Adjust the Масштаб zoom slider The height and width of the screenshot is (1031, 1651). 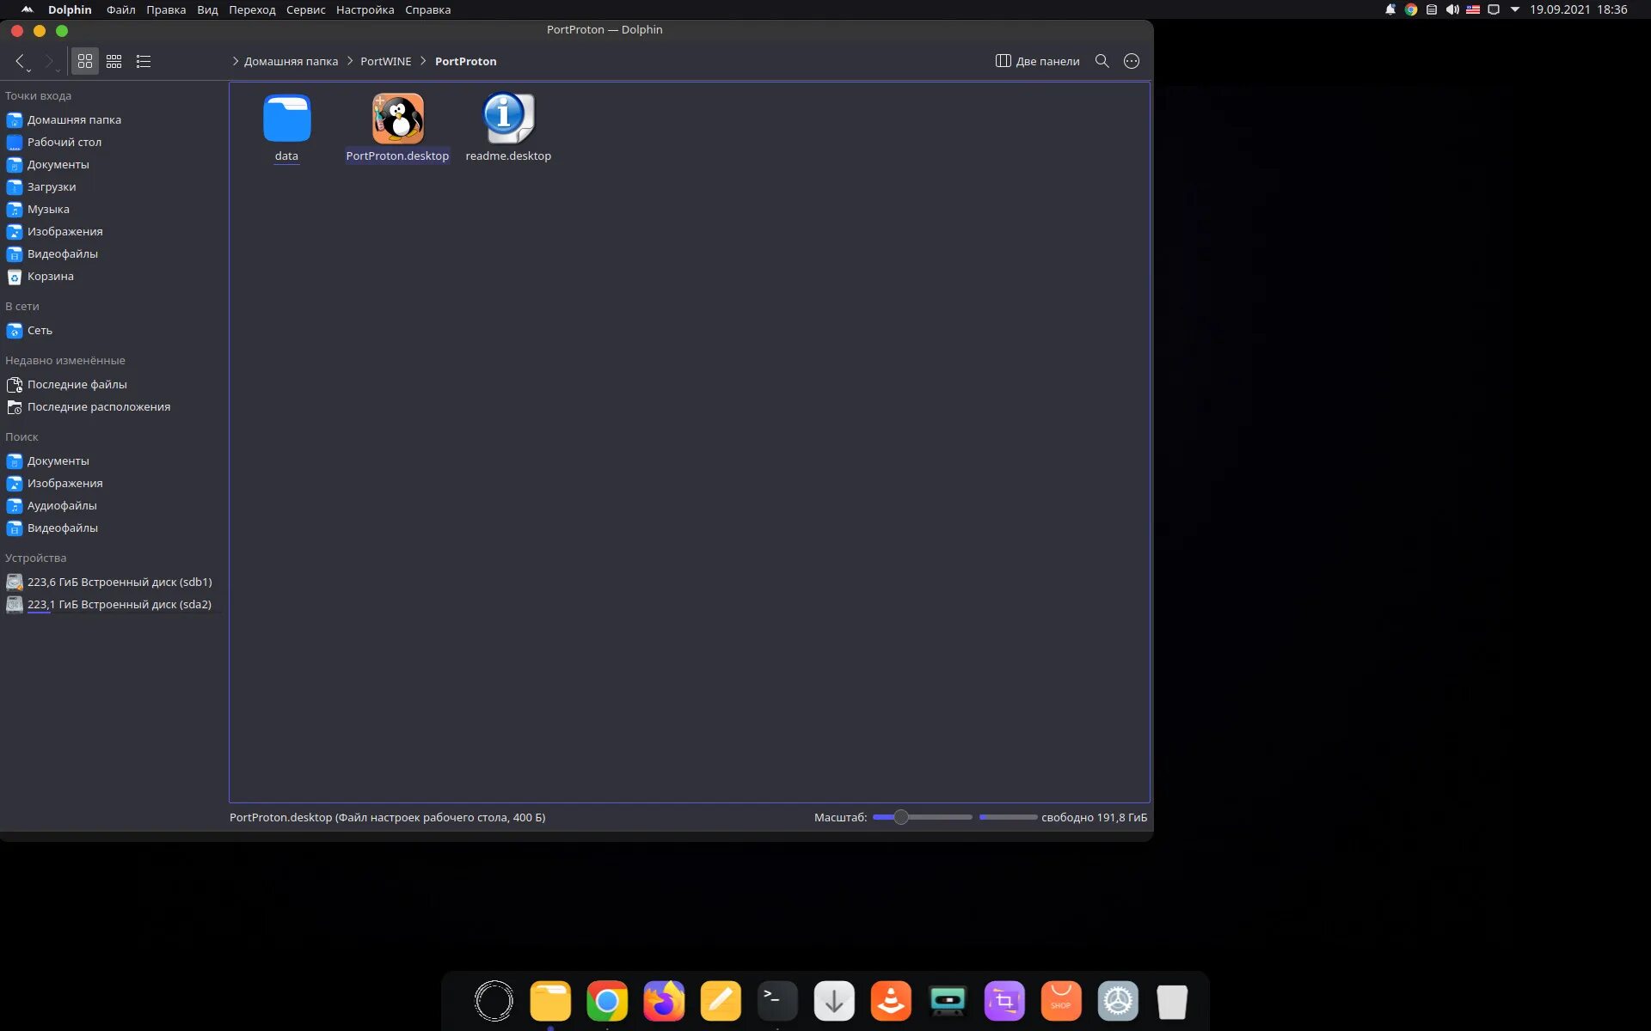tap(900, 817)
